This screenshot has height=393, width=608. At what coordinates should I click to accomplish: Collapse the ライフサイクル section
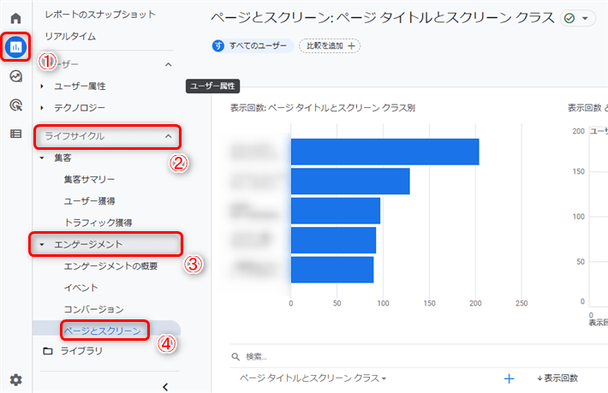tap(168, 136)
